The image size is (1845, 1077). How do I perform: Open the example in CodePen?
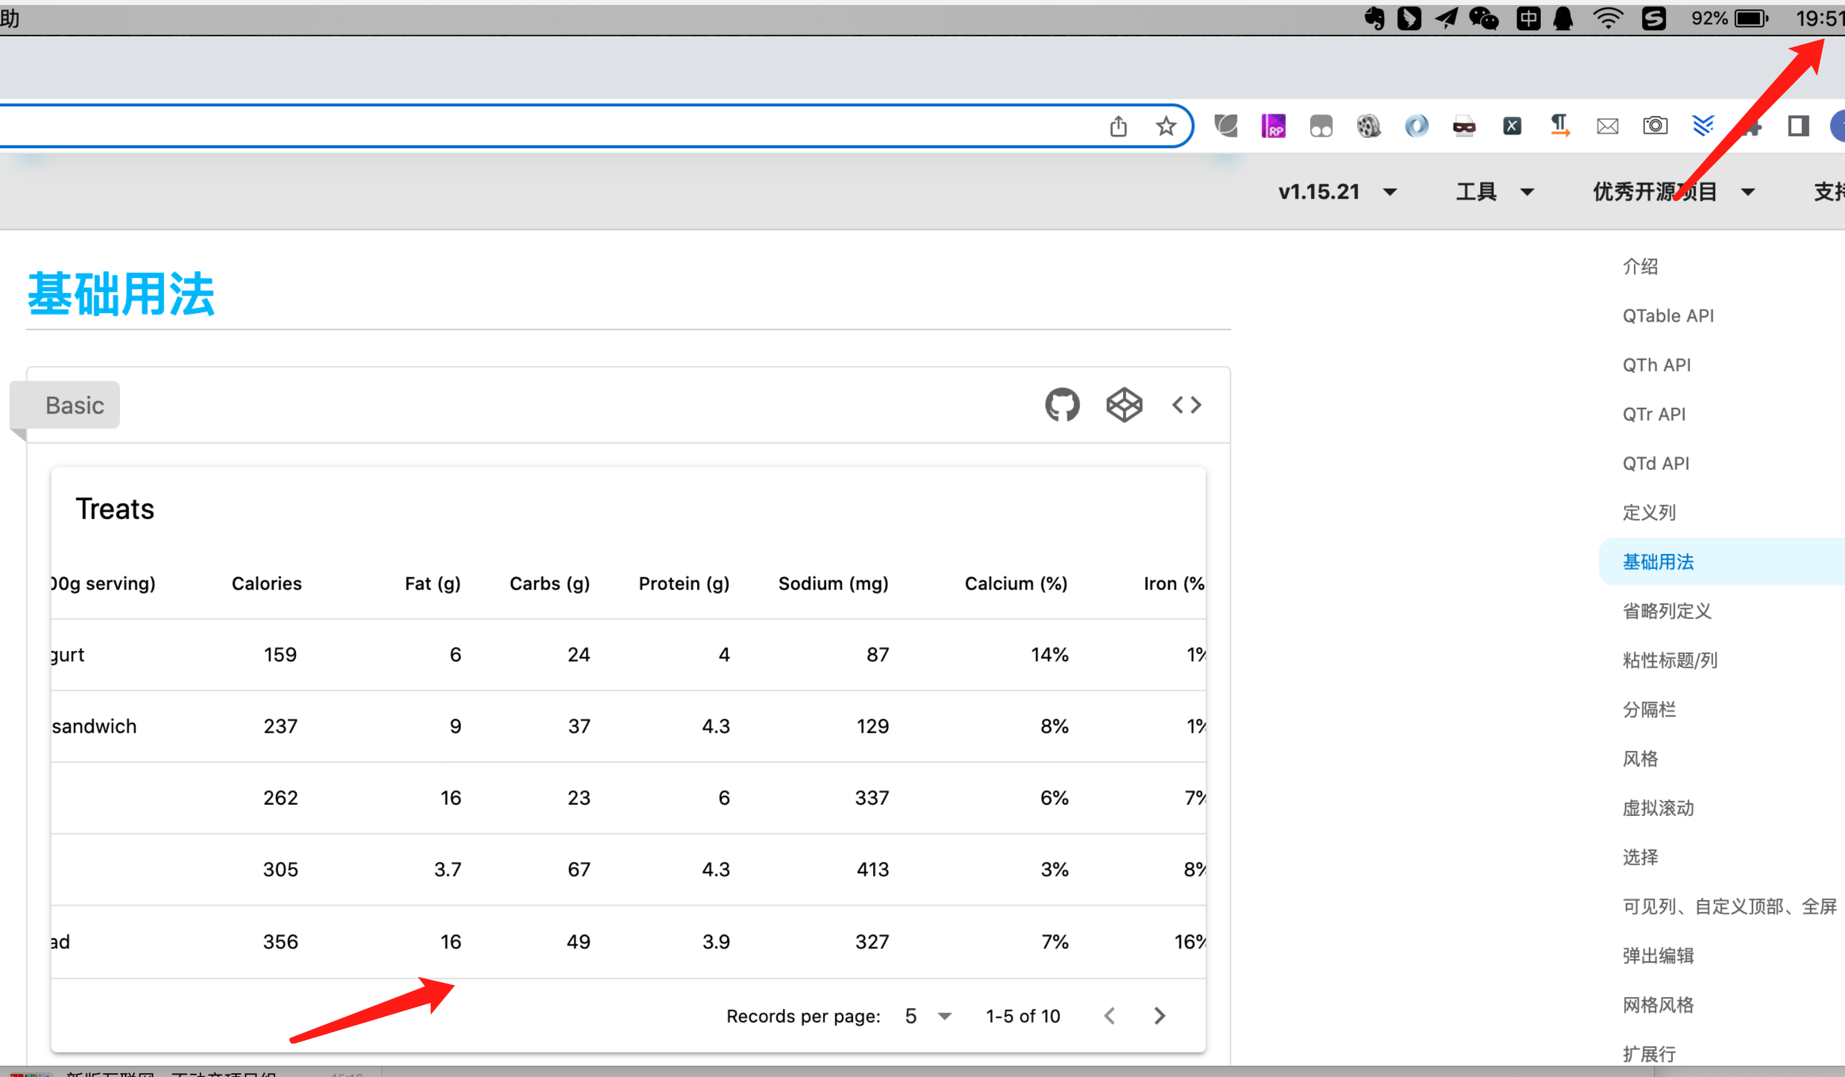(1124, 404)
